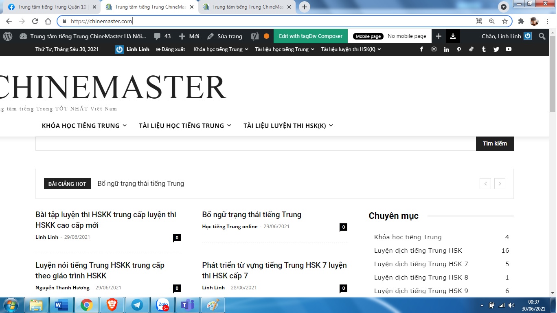Click the admin bar search magnifier
This screenshot has height=313, width=557.
[542, 36]
